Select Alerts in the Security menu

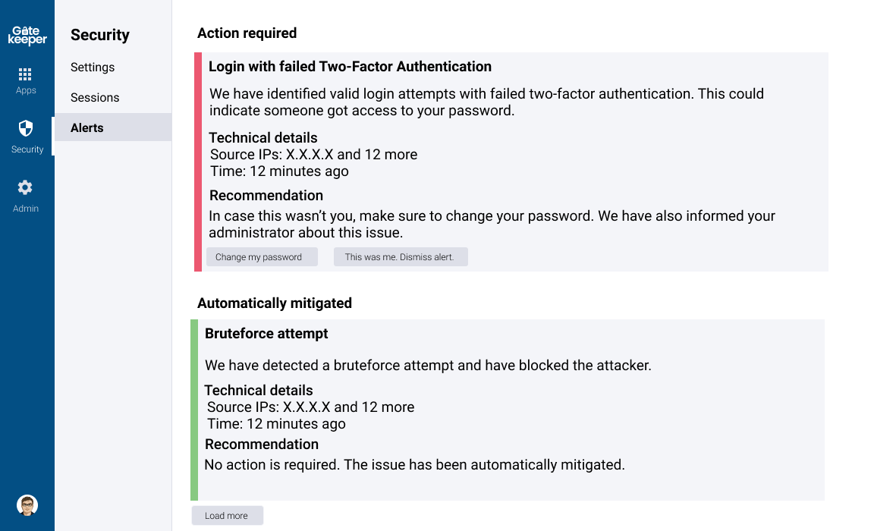tap(87, 128)
